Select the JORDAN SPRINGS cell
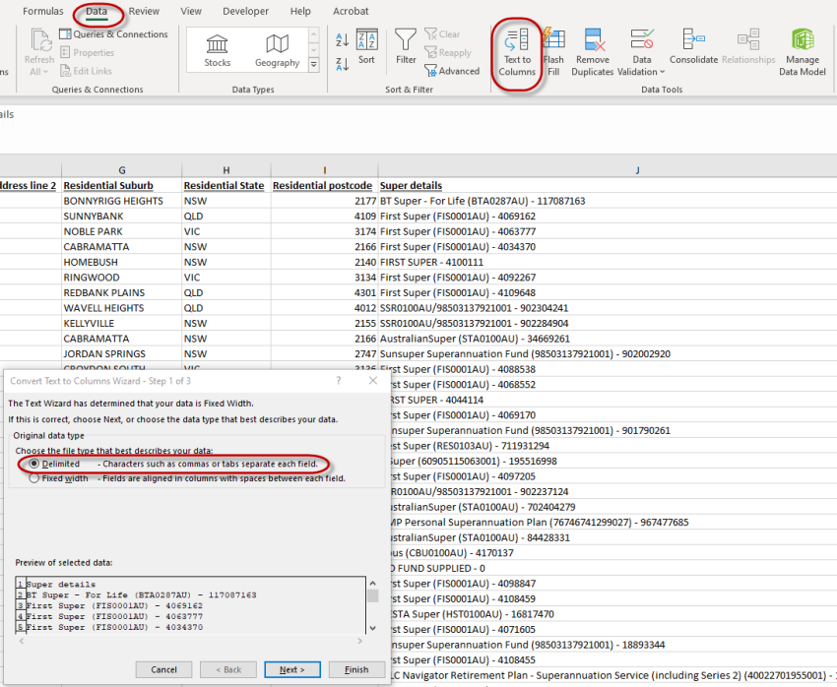The height and width of the screenshot is (687, 837). pos(122,353)
